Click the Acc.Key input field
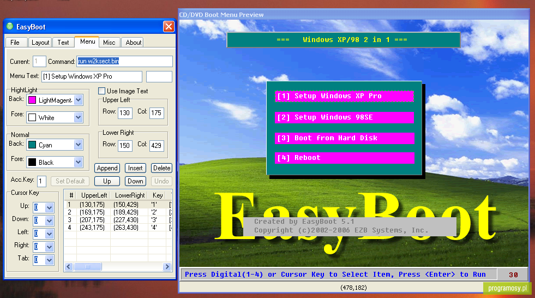Viewport: 535px width, 298px height. click(x=41, y=181)
